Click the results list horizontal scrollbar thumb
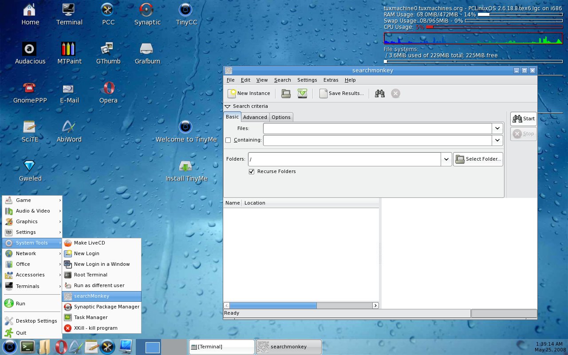This screenshot has height=355, width=568. pyautogui.click(x=273, y=305)
